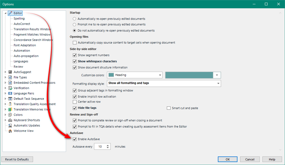Select the Welcome View home icon
Image resolution: width=285 pixels, height=165 pixels.
click(x=10, y=131)
